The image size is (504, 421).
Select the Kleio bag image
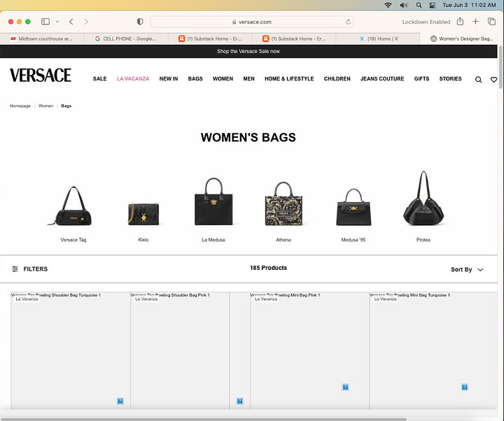pyautogui.click(x=143, y=213)
